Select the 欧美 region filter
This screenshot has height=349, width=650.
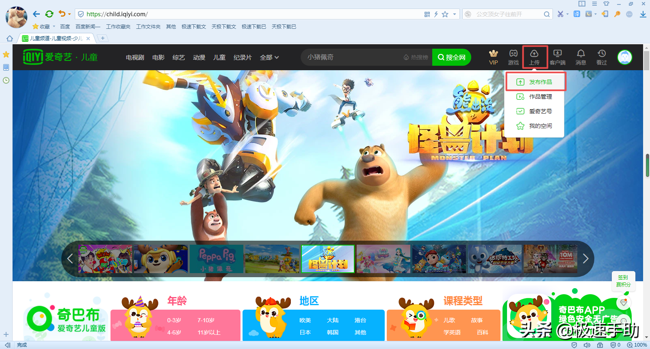click(x=305, y=320)
